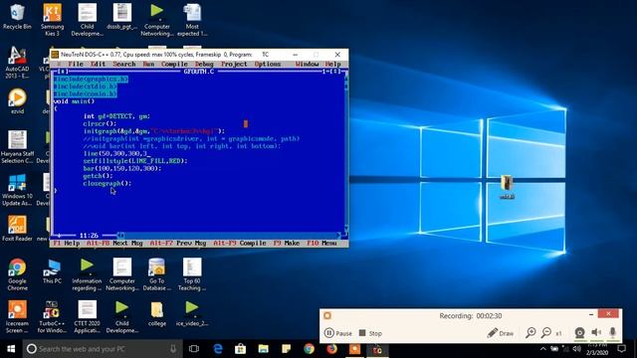
Task: Open the Help menu in Turbo C
Action: [x=332, y=64]
